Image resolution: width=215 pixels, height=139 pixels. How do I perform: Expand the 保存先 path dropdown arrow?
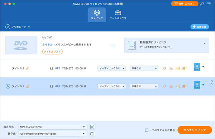83,134
